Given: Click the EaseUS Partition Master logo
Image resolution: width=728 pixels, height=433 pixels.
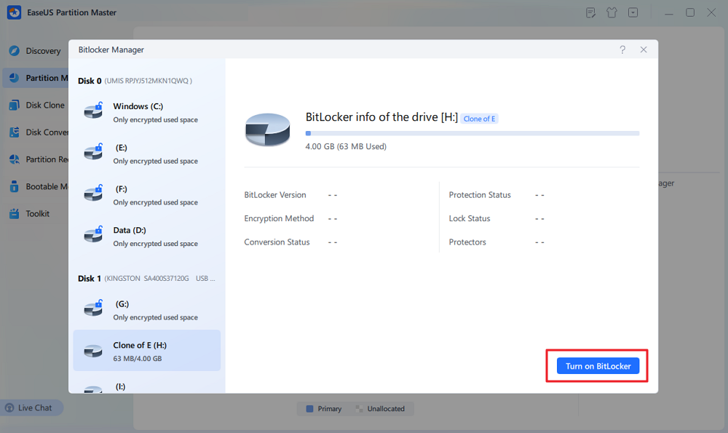Looking at the screenshot, I should point(15,12).
